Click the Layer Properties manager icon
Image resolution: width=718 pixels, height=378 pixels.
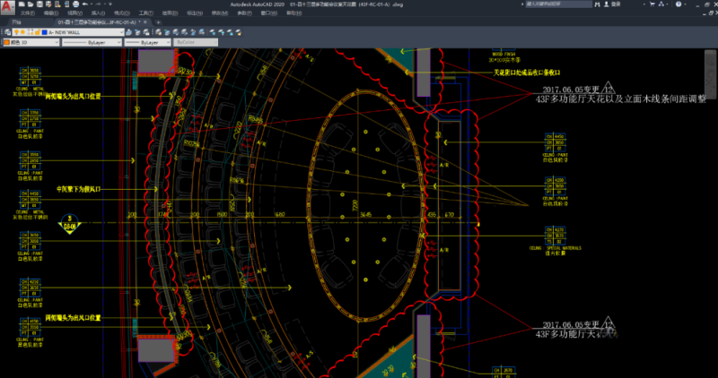[7, 32]
